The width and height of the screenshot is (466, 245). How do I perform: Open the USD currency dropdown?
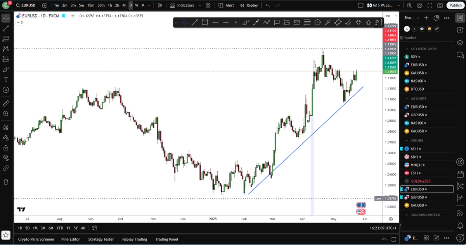[390, 16]
